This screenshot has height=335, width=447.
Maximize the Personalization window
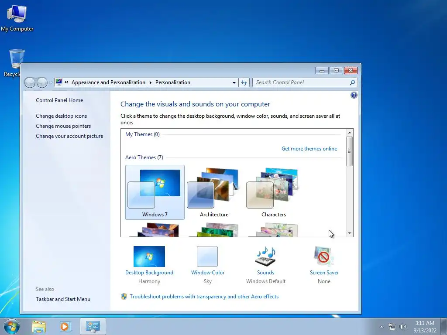337,71
